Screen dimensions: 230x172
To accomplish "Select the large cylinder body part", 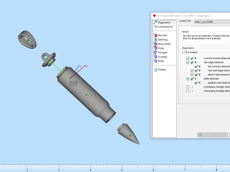I will (x=86, y=95).
